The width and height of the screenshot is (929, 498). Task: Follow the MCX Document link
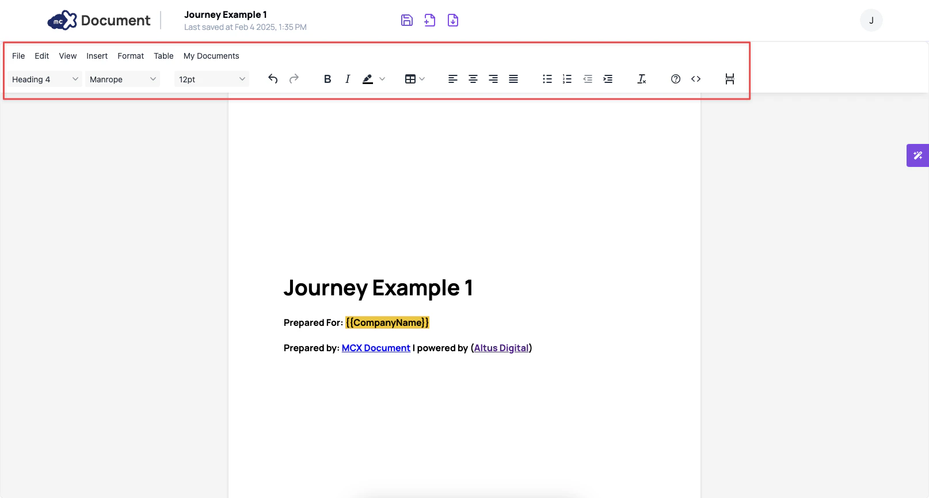[x=376, y=348]
